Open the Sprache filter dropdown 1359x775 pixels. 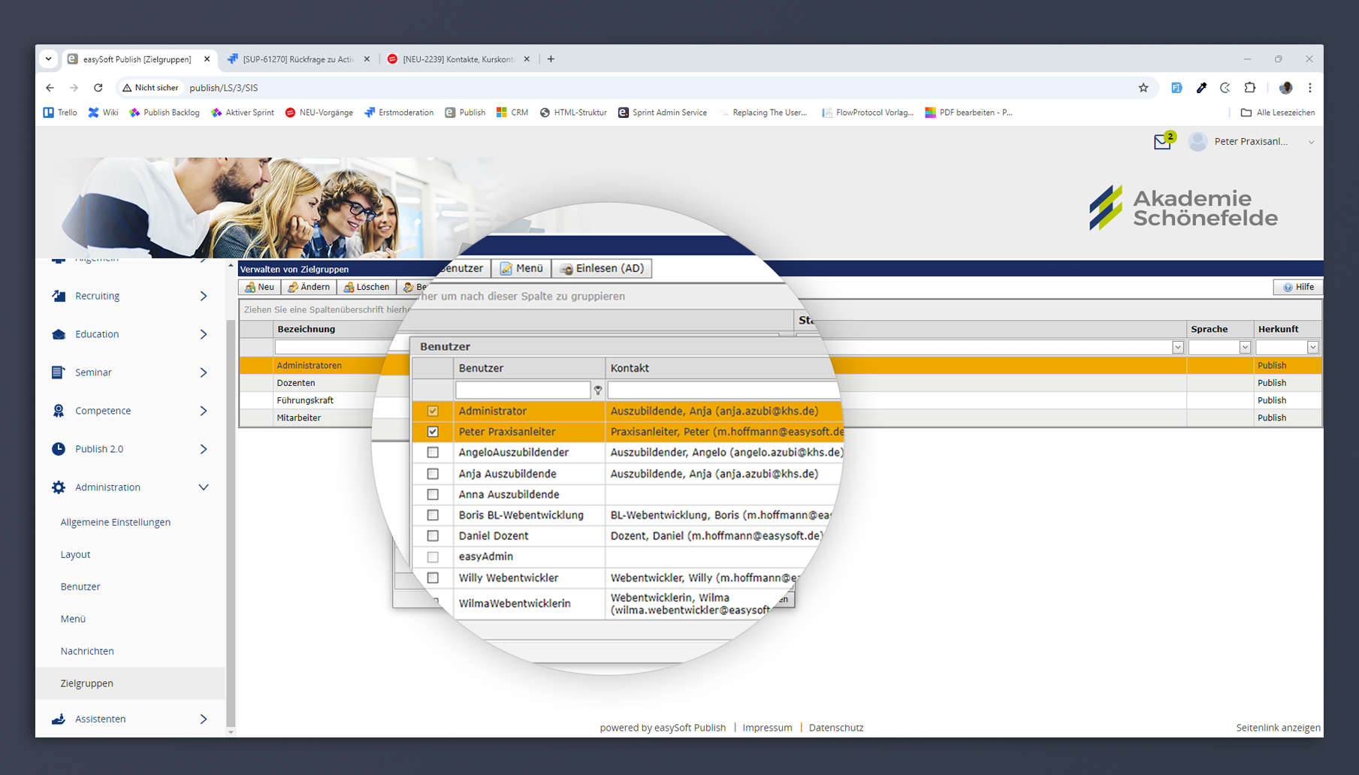coord(1245,347)
